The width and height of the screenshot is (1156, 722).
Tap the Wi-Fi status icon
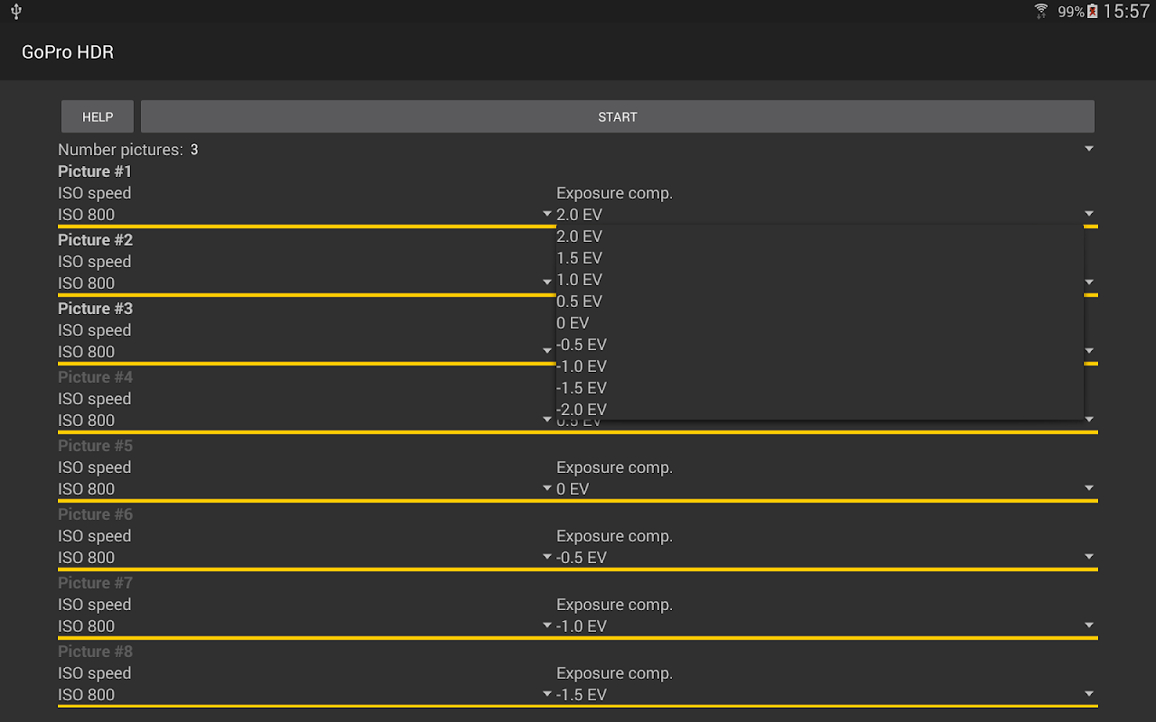coord(1041,12)
